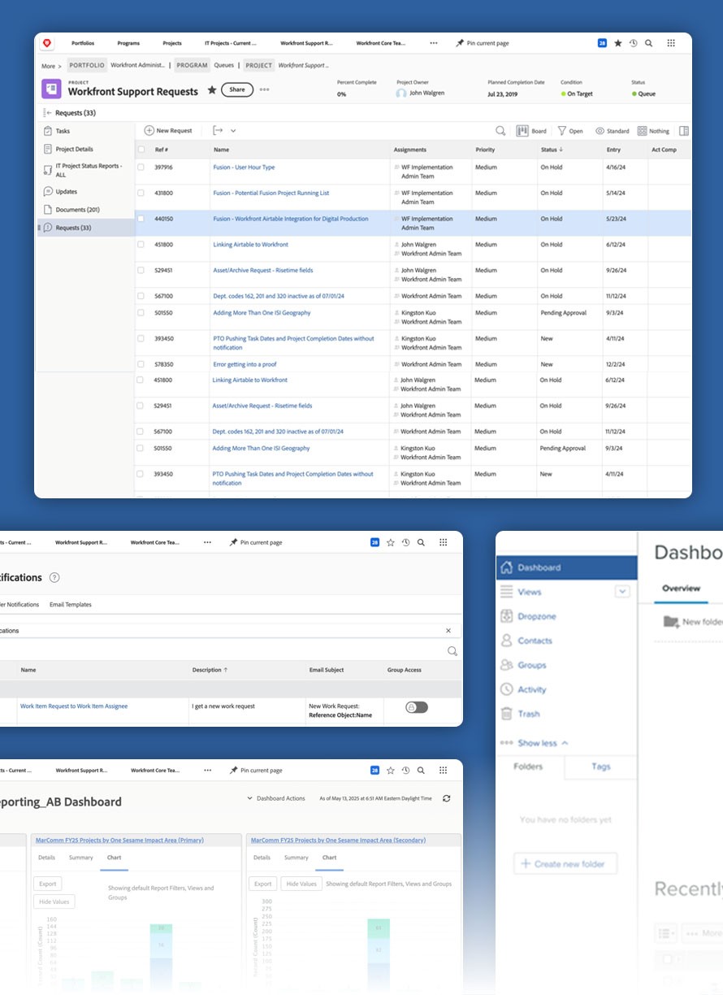
Task: Click Hide Values in the Secondary report
Action: coord(301,884)
